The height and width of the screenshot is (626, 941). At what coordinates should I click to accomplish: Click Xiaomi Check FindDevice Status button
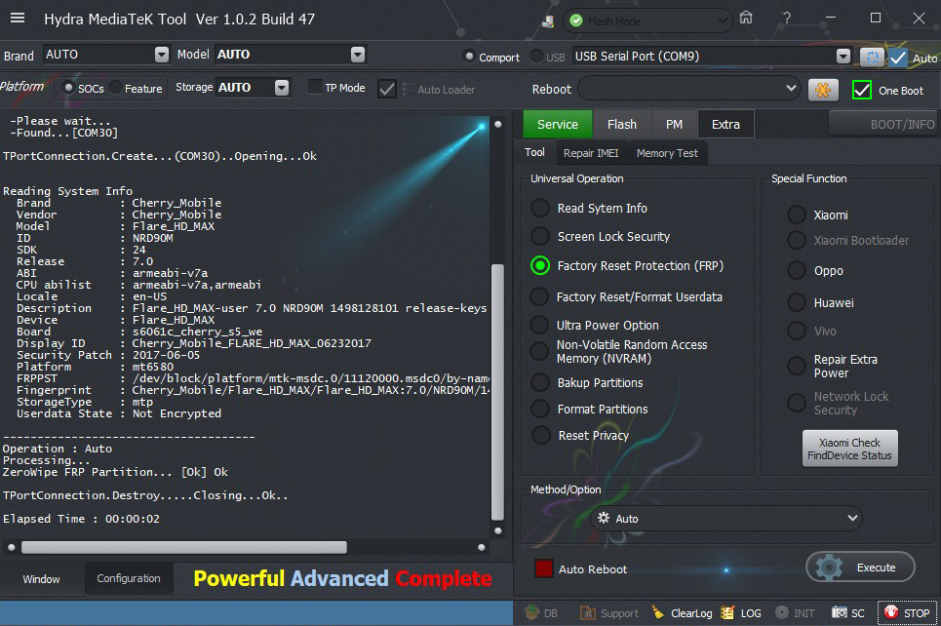849,450
